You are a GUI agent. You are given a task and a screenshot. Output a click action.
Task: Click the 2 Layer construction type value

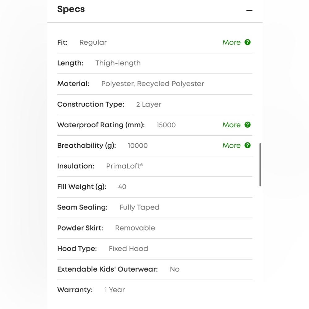tap(149, 104)
